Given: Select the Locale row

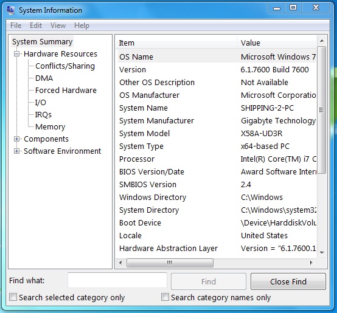Looking at the screenshot, I should (x=217, y=235).
